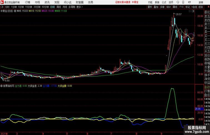The height and width of the screenshot is (135, 210).
Task: Click the 大资金进: 2.39 indicator value
Action: [x=35, y=86]
